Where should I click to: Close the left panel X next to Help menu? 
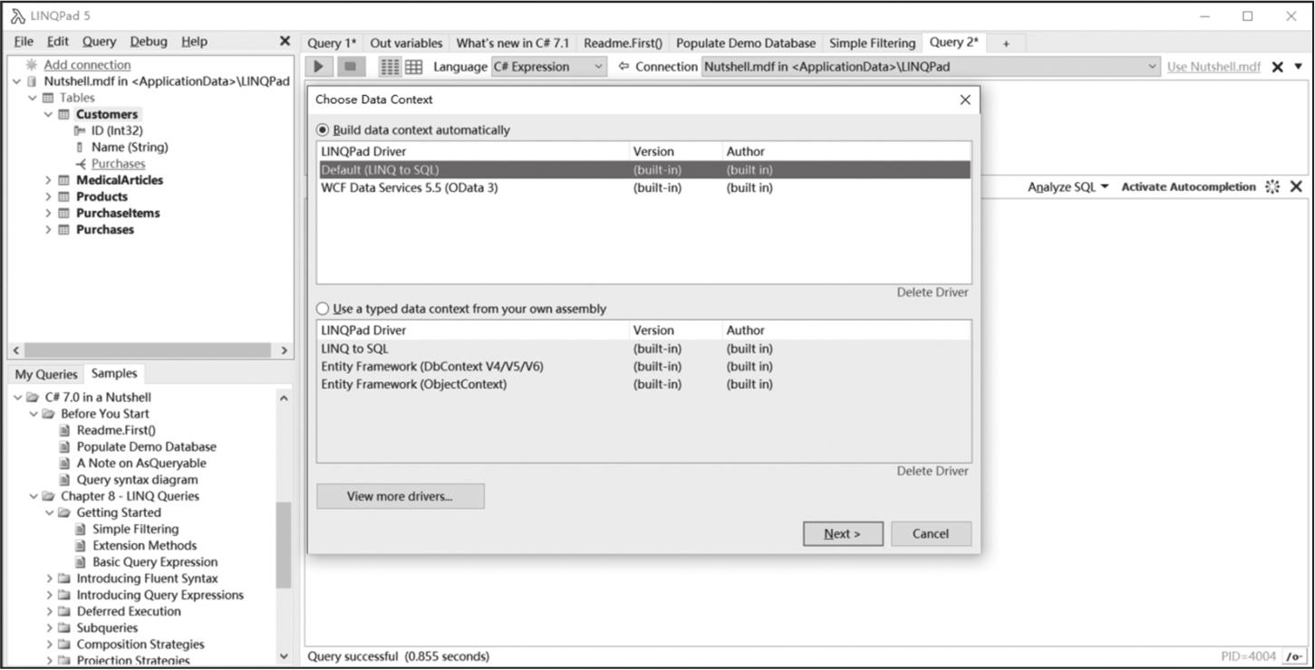285,41
